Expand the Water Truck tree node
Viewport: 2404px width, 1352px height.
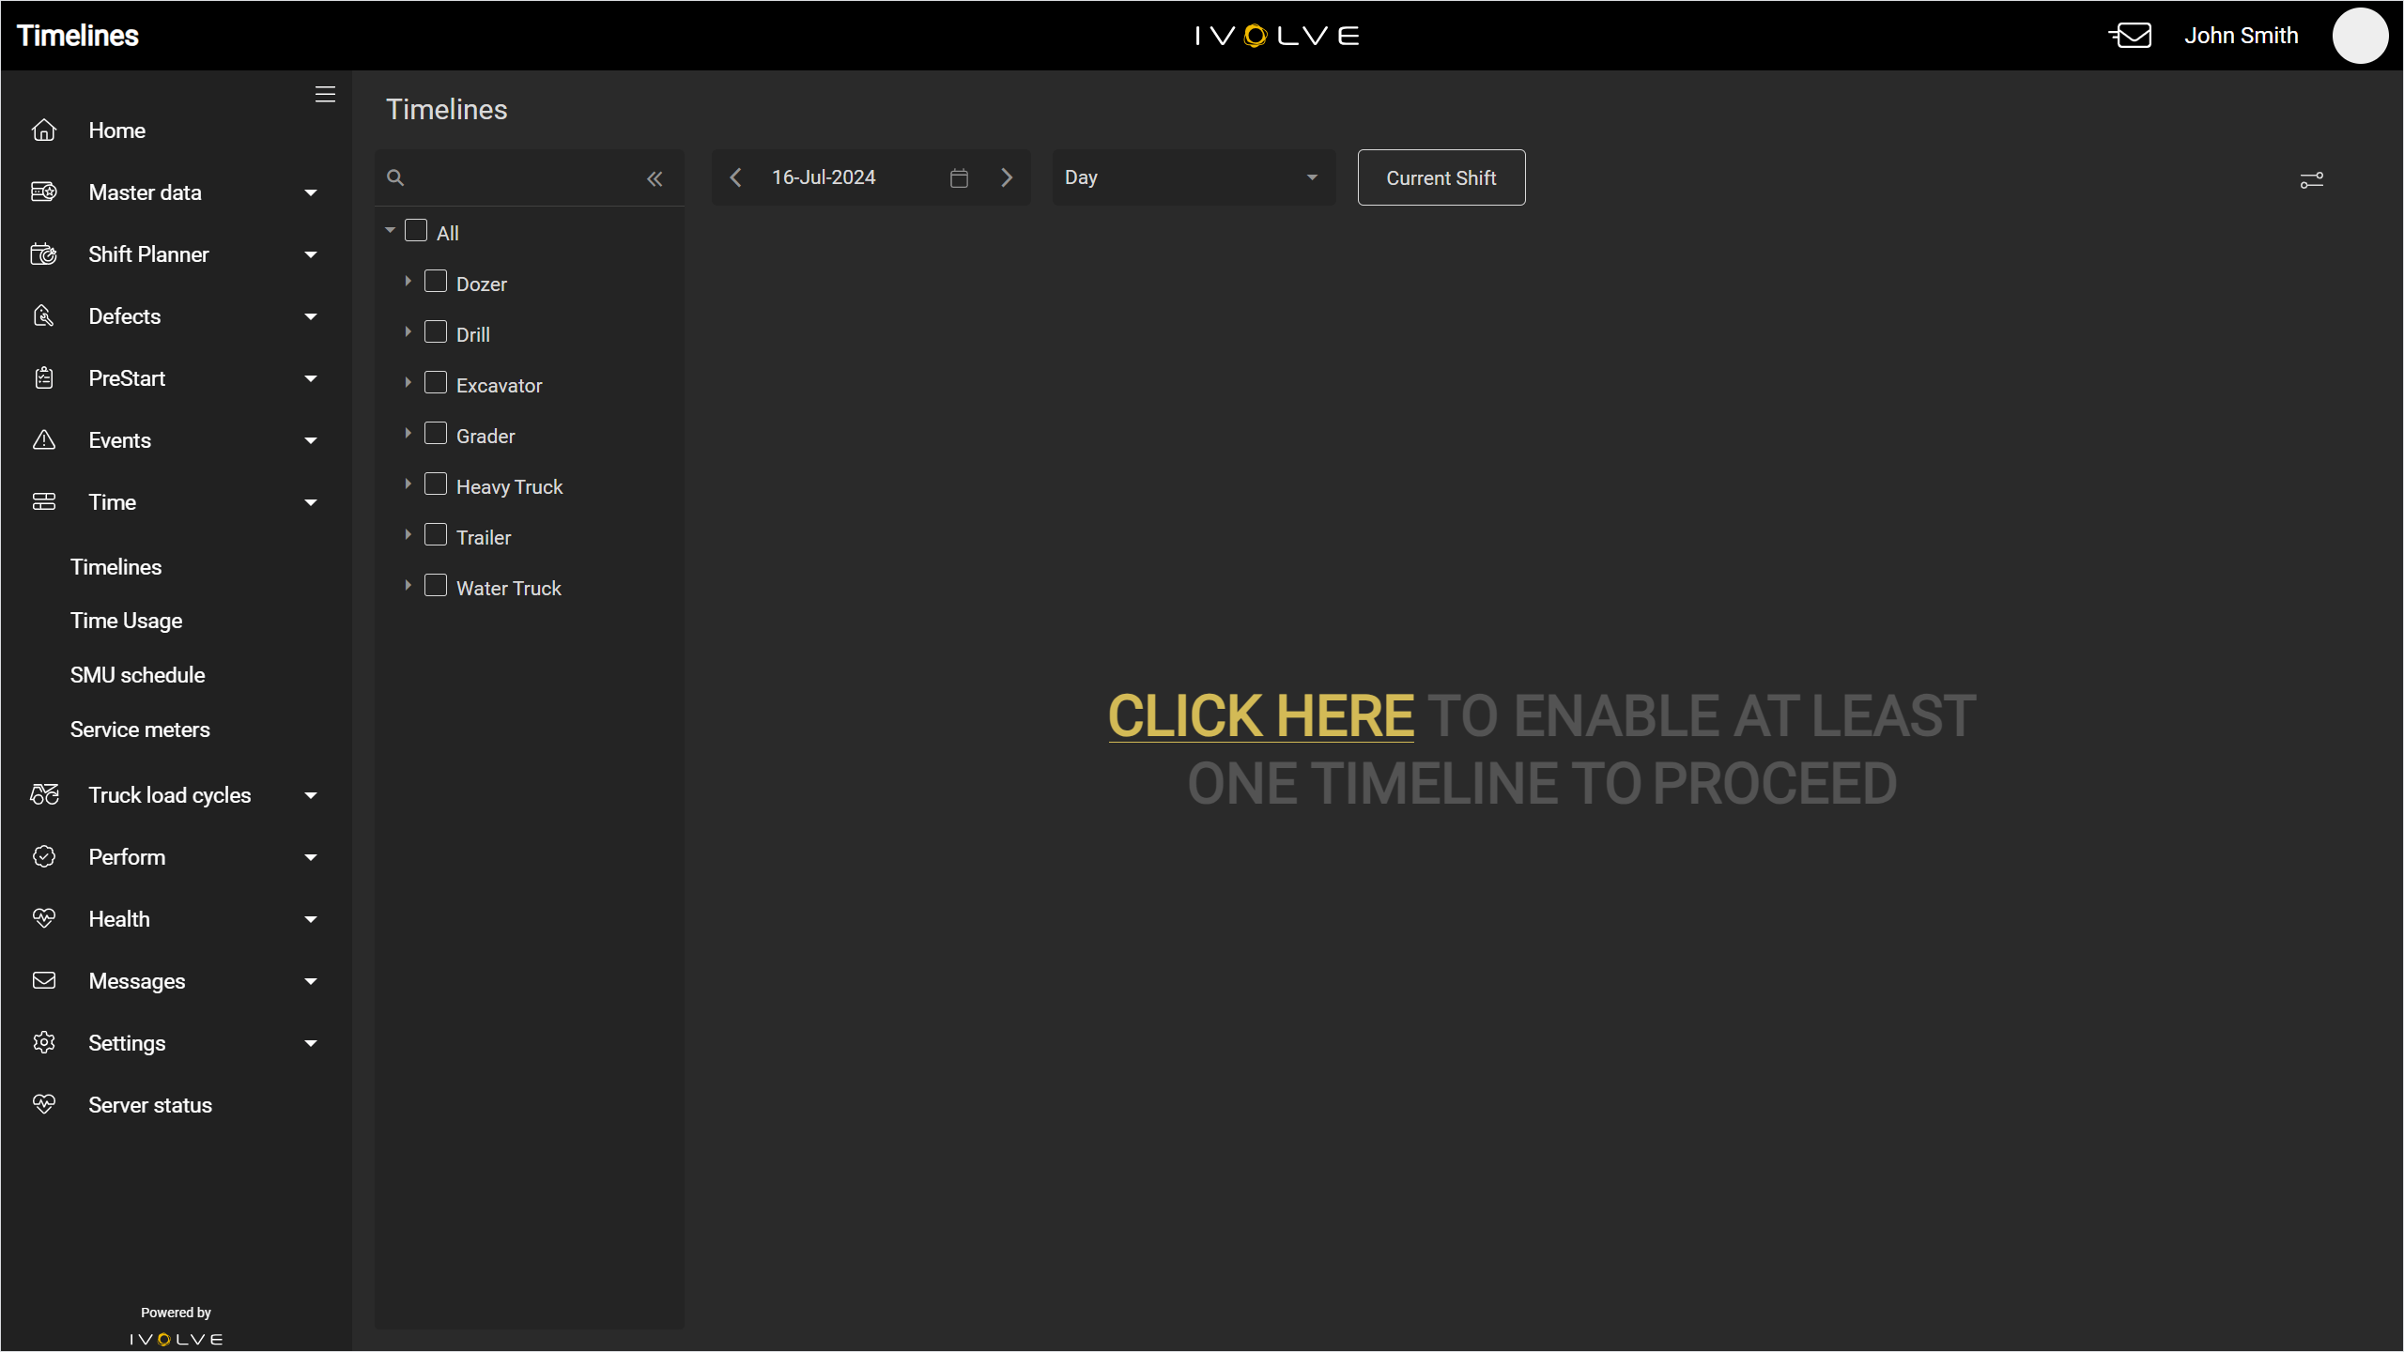[408, 585]
